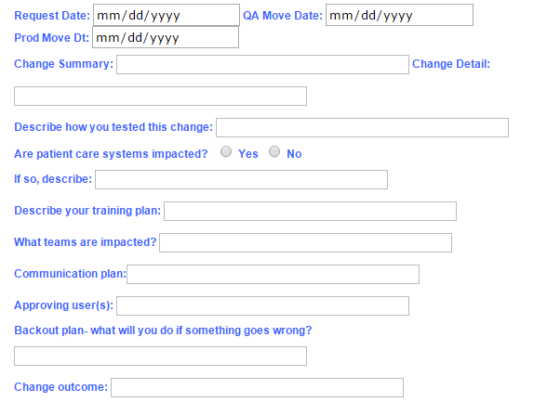The height and width of the screenshot is (402, 547).
Task: Click the Yes label text
Action: point(248,154)
